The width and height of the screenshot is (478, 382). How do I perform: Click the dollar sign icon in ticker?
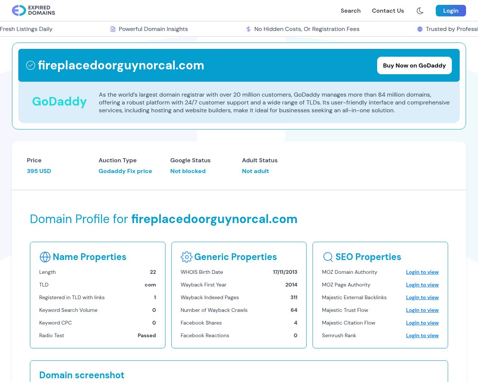pos(248,29)
